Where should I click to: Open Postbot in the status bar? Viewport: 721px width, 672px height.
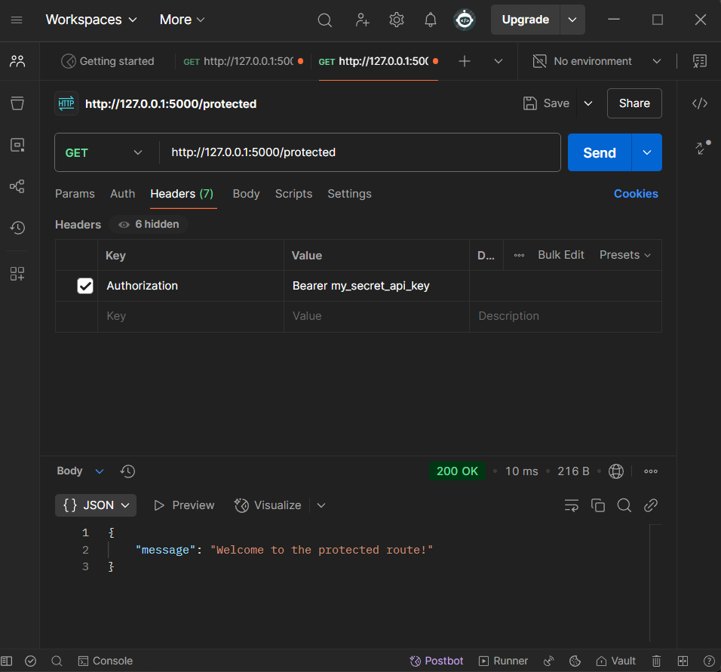(x=436, y=661)
